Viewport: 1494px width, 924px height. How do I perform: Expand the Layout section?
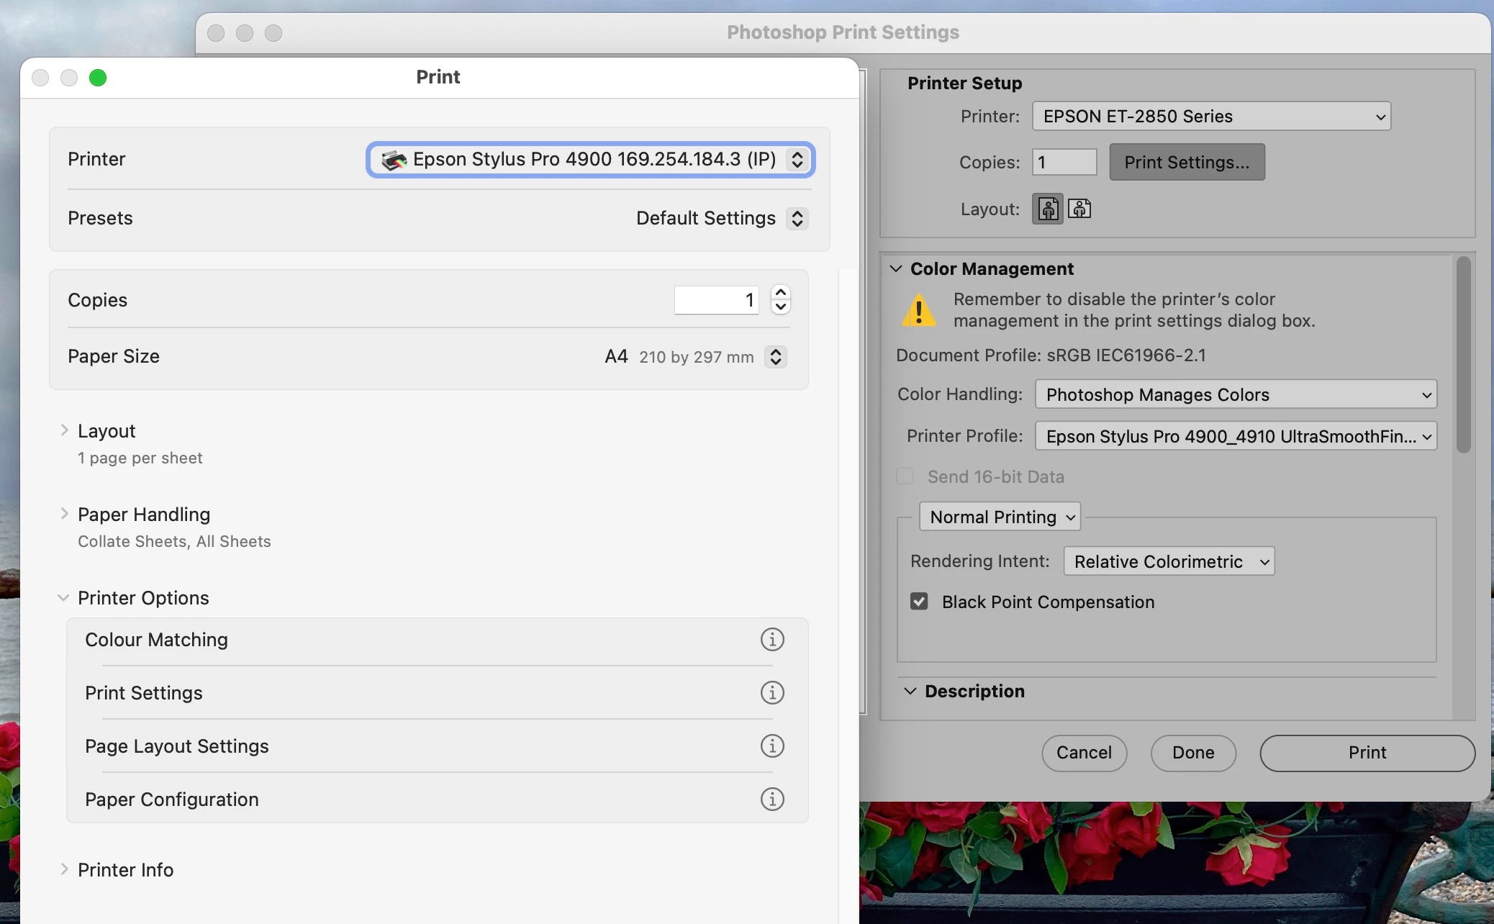coord(65,430)
